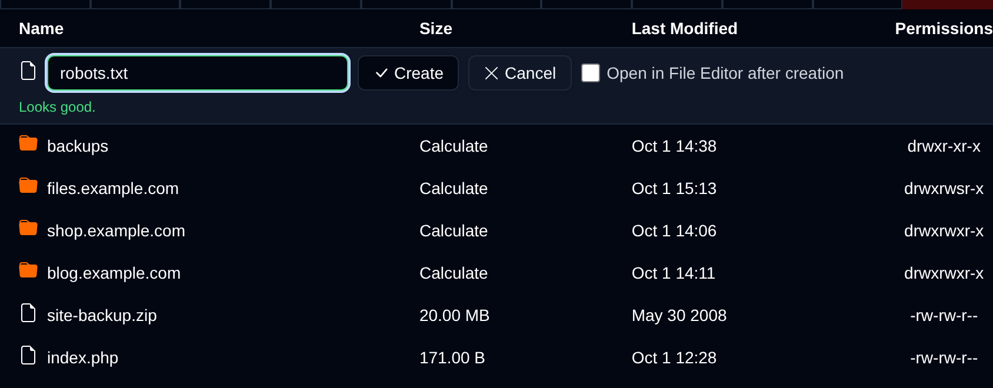Click the Looks good validation message
Screen dimensions: 993x388
(57, 107)
